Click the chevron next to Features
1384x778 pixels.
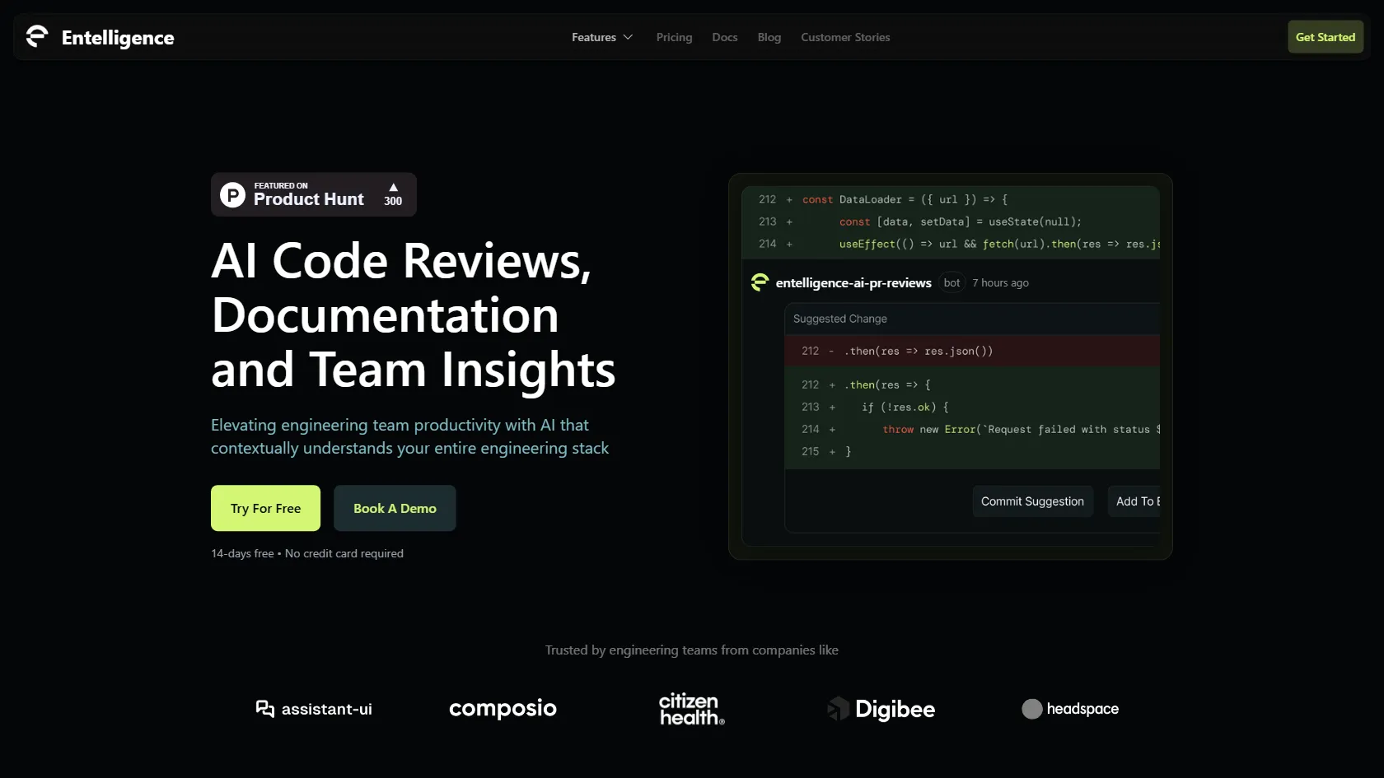628,37
